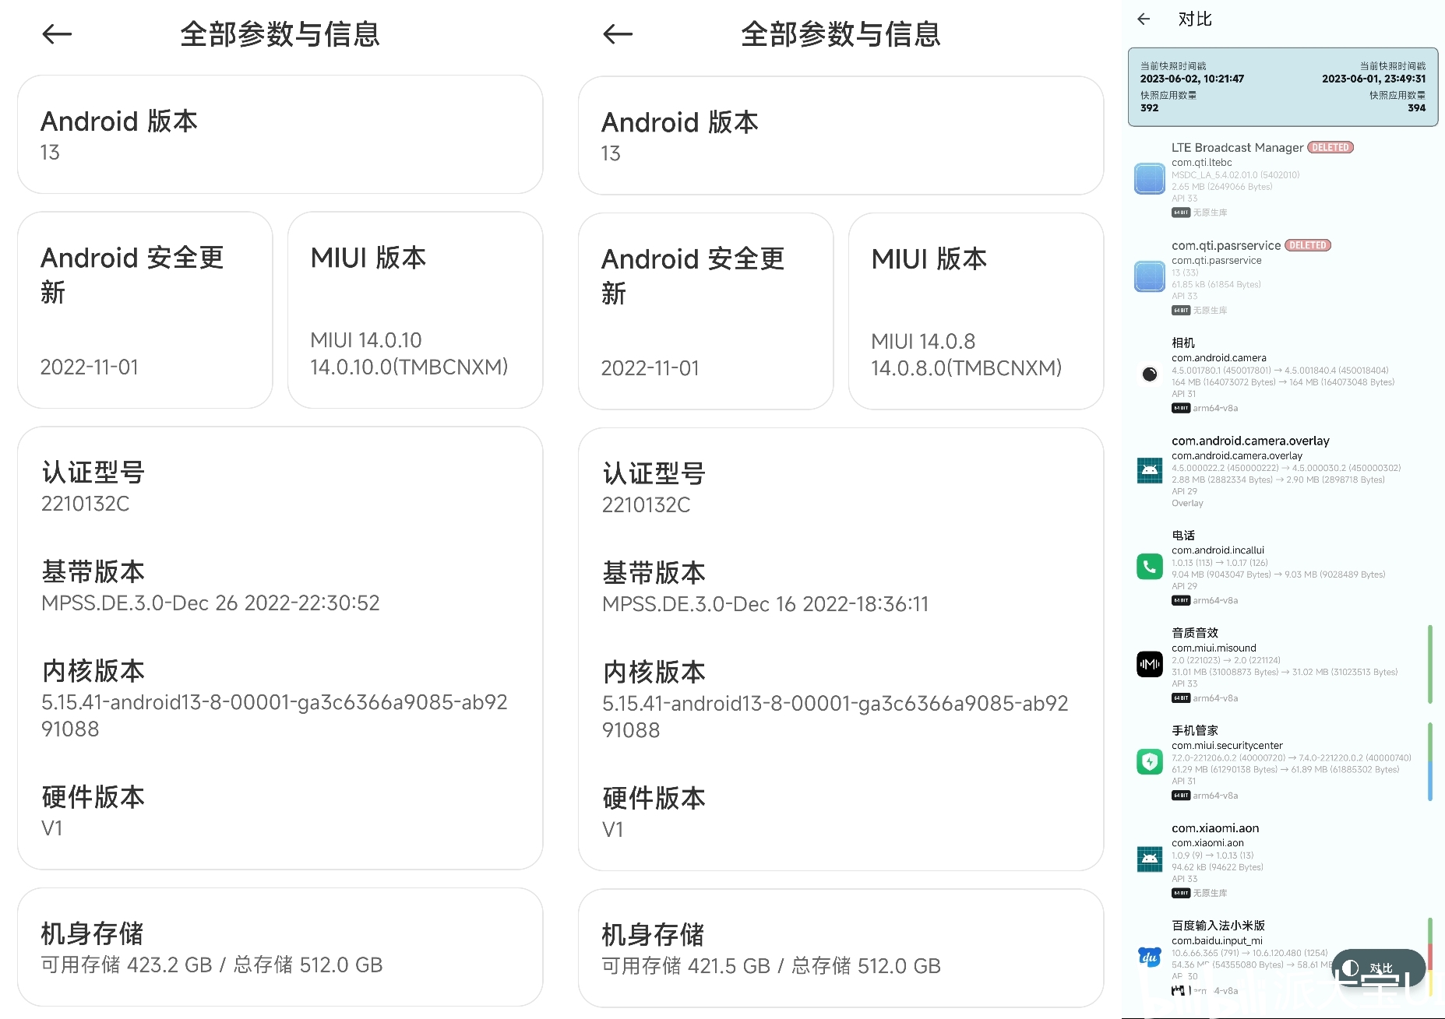Screen dimensions: 1445x1019
Task: Tap the 对比 screen title
Action: [1195, 19]
